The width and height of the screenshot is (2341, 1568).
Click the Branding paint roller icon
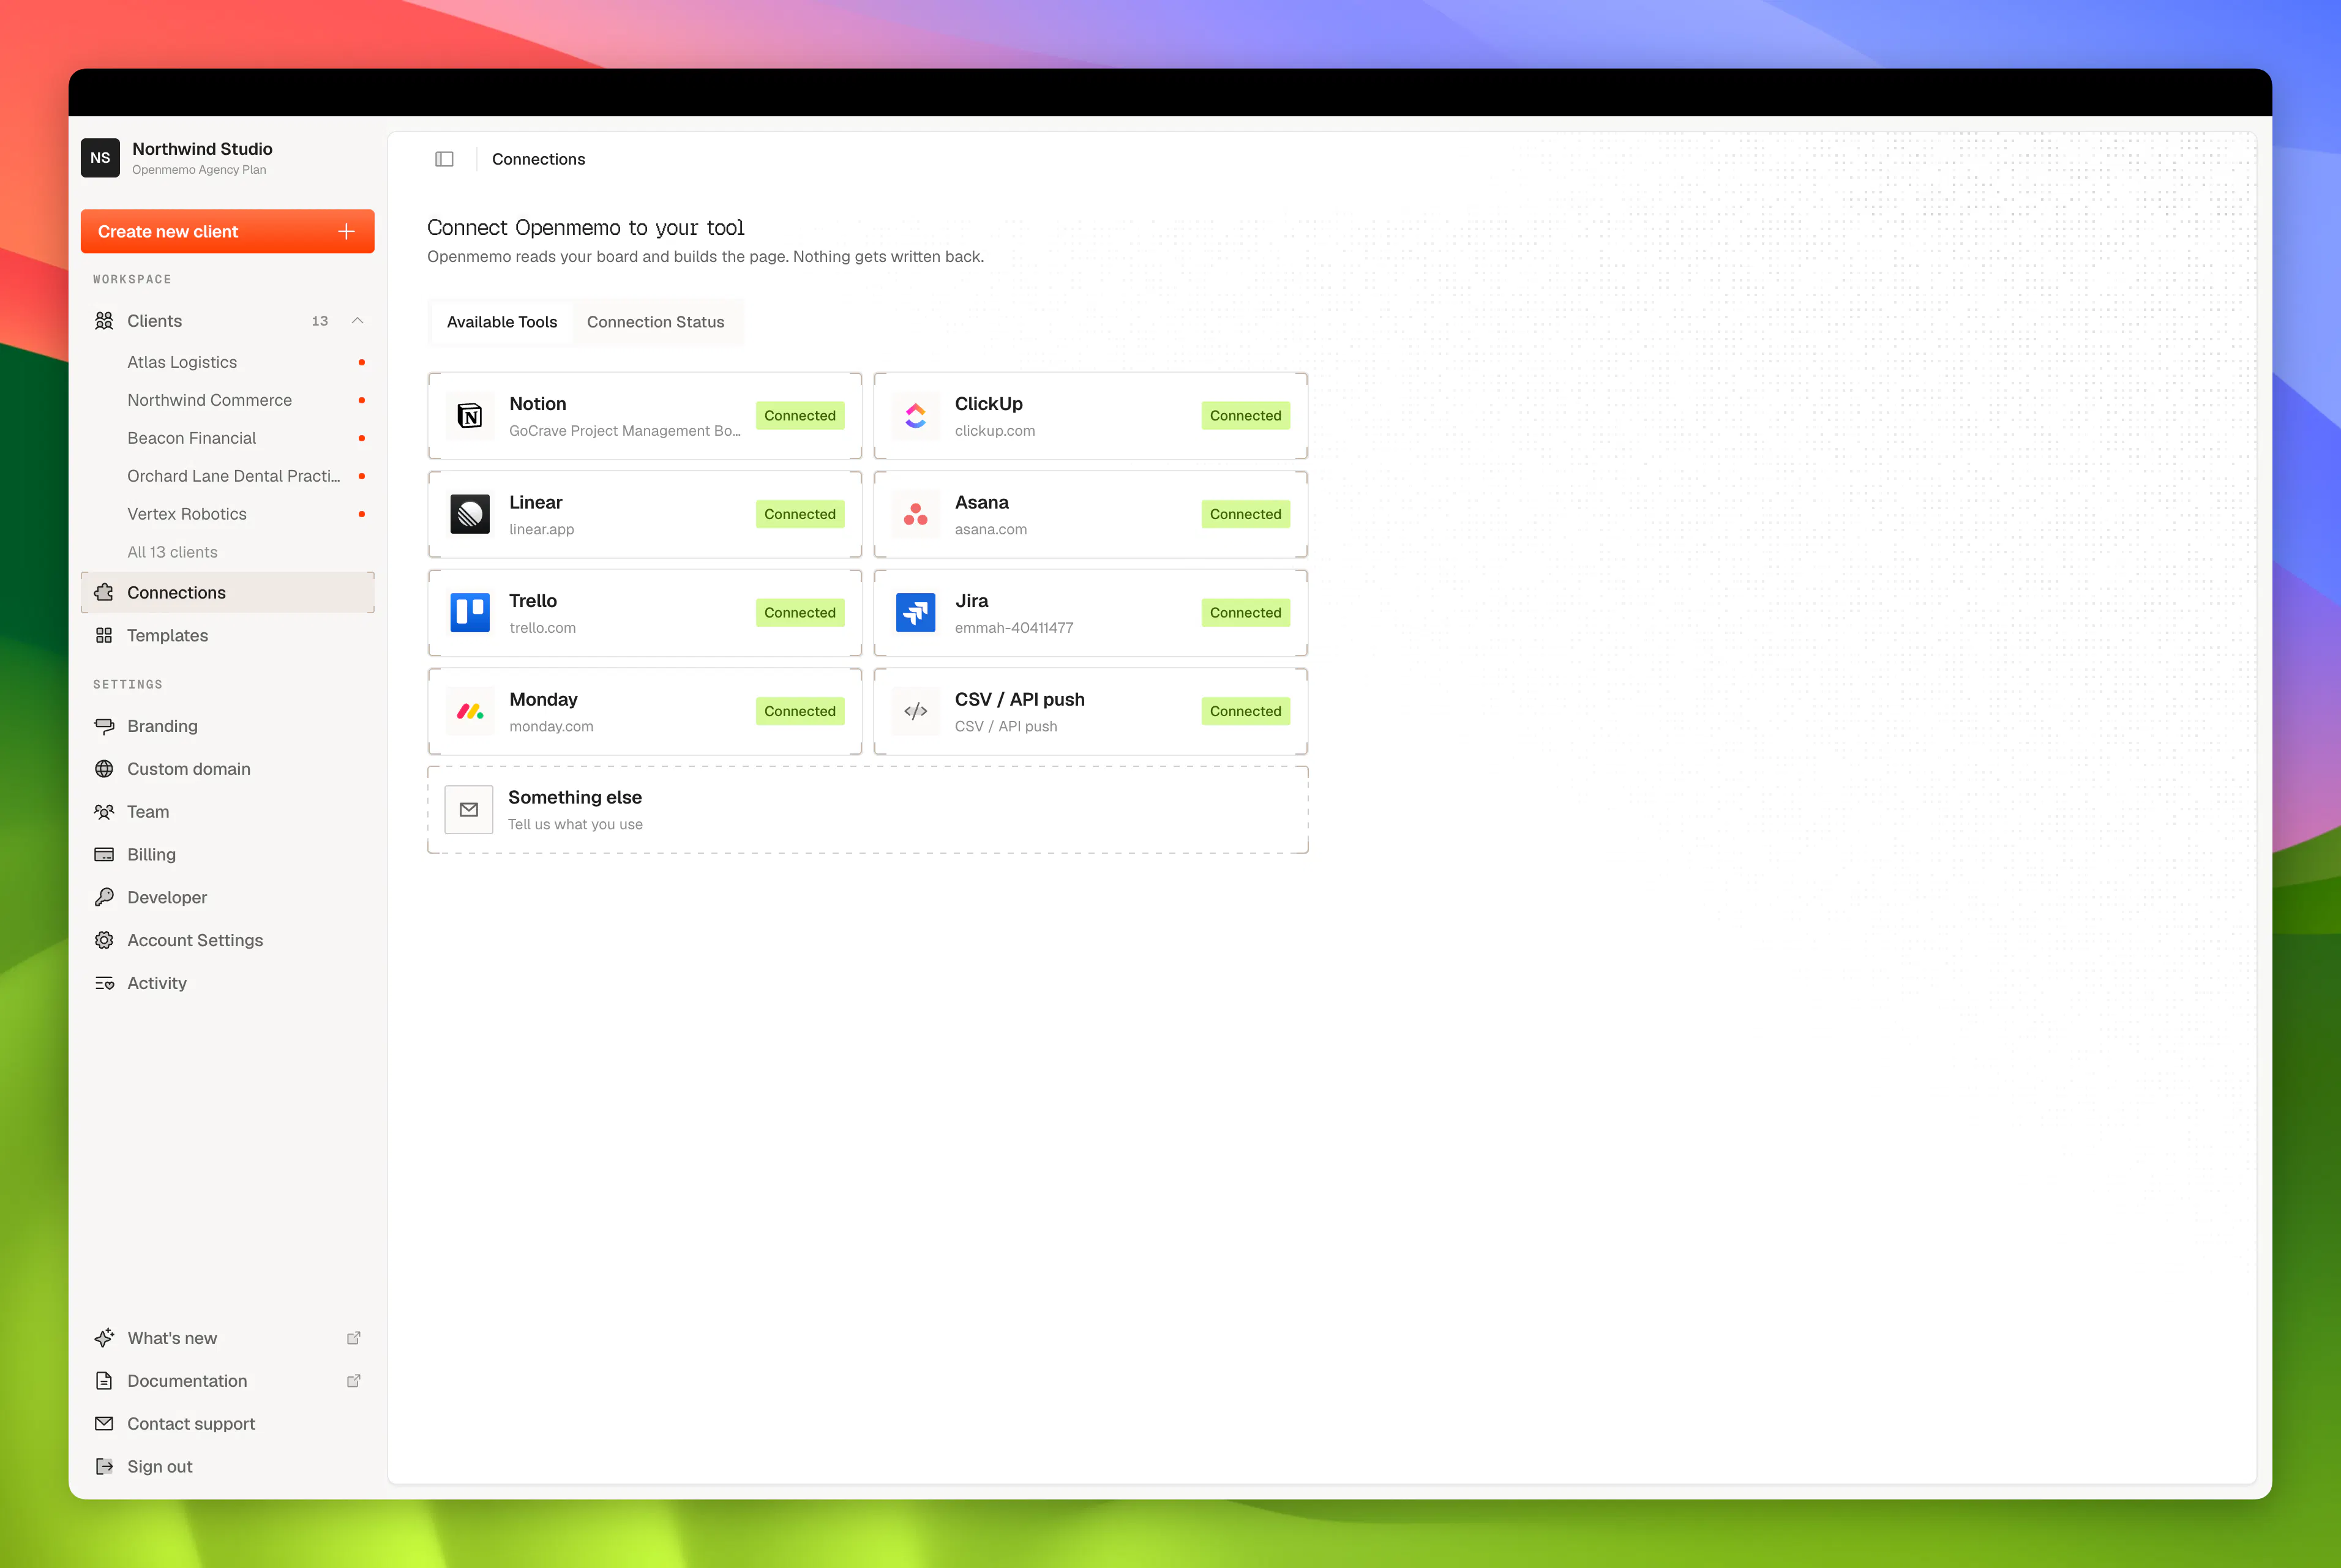pyautogui.click(x=104, y=726)
